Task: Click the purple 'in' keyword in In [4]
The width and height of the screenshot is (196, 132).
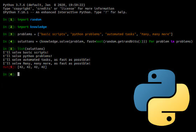Action: [x=172, y=41]
